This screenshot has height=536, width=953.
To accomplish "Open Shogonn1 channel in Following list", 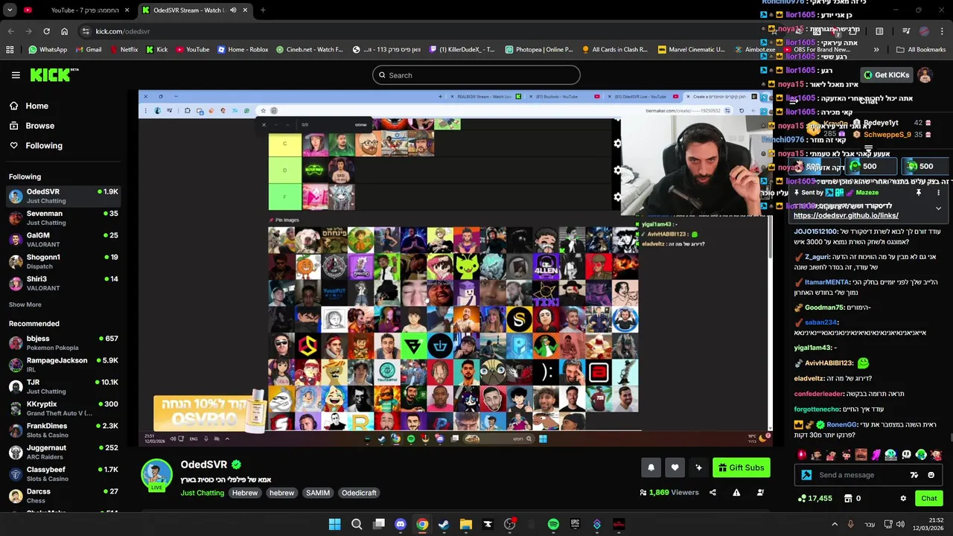I will point(63,261).
